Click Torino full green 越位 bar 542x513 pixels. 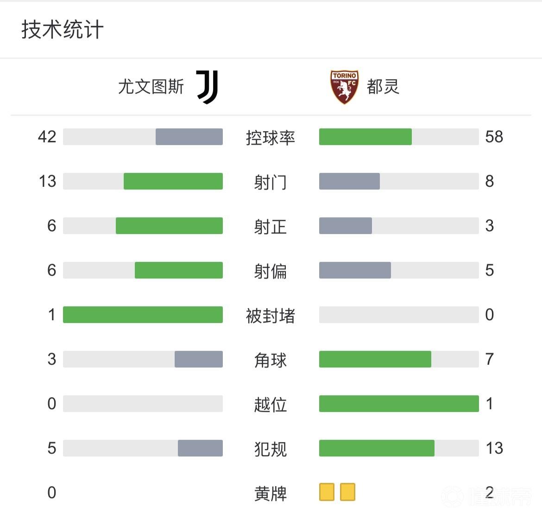(399, 404)
